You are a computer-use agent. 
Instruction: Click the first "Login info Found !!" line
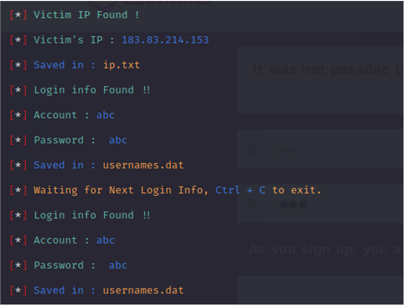click(x=92, y=90)
